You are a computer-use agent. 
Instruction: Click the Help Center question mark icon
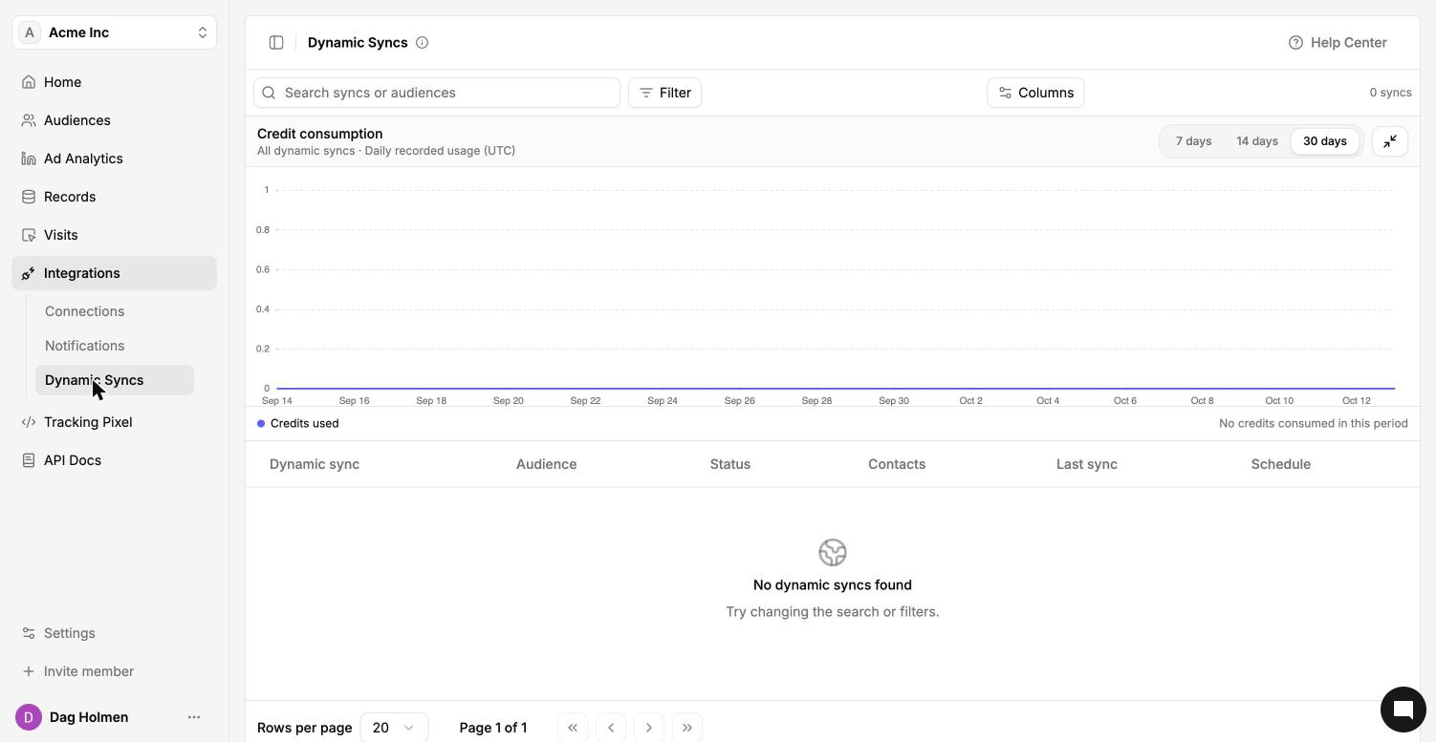coord(1295,42)
